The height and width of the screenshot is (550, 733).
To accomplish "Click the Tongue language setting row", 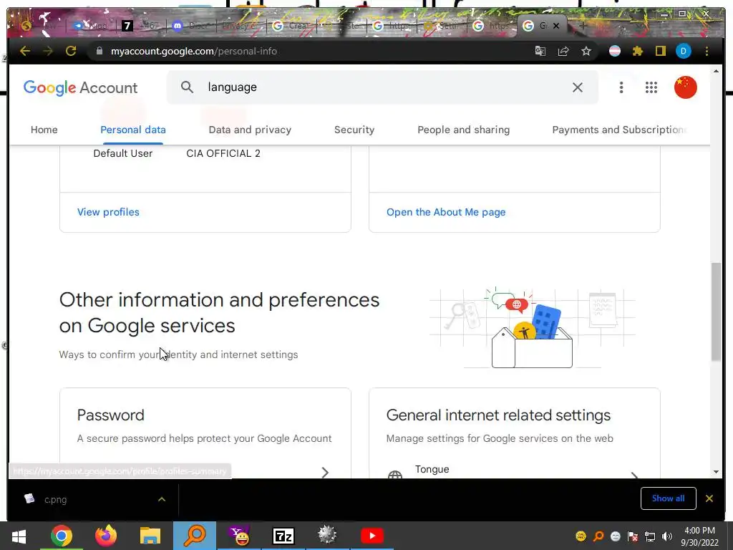I will [514, 471].
